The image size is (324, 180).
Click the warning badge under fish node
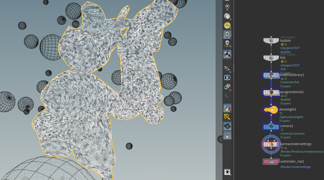[x=282, y=62]
